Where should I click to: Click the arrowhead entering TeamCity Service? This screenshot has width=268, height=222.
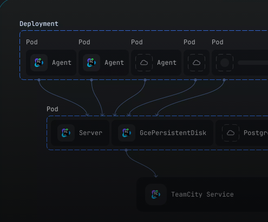pos(156,176)
